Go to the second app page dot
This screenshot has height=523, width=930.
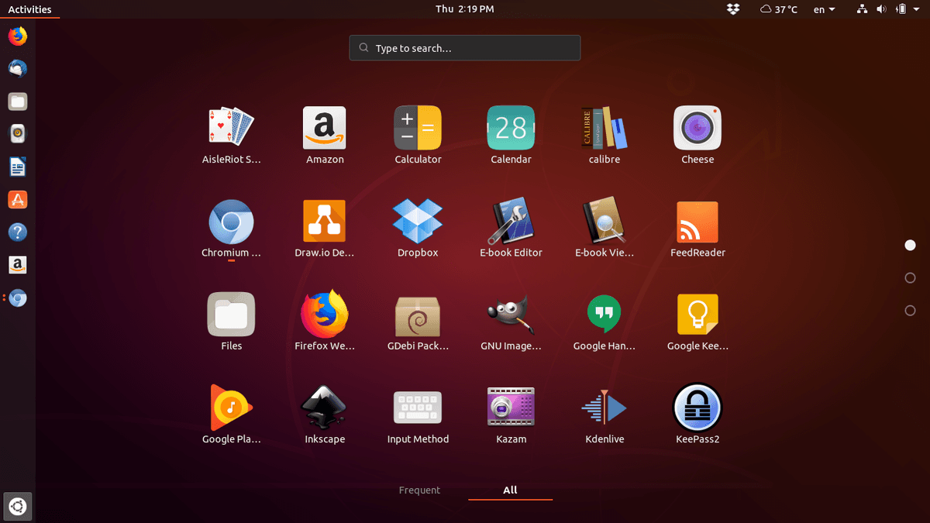pos(911,278)
